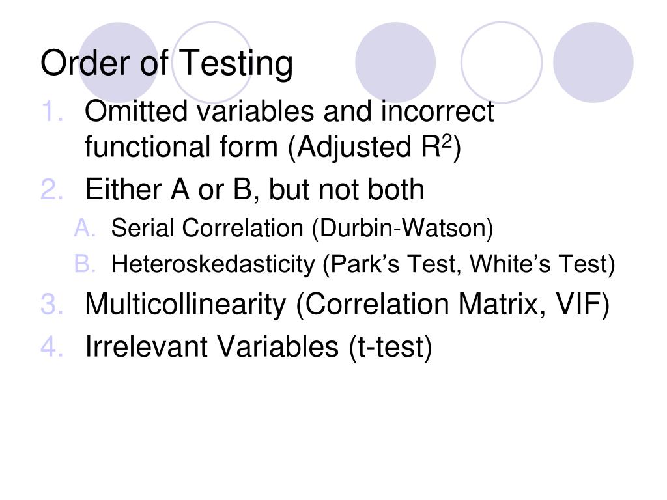
Task: Select the outlined circle beside the title
Action: point(212,62)
